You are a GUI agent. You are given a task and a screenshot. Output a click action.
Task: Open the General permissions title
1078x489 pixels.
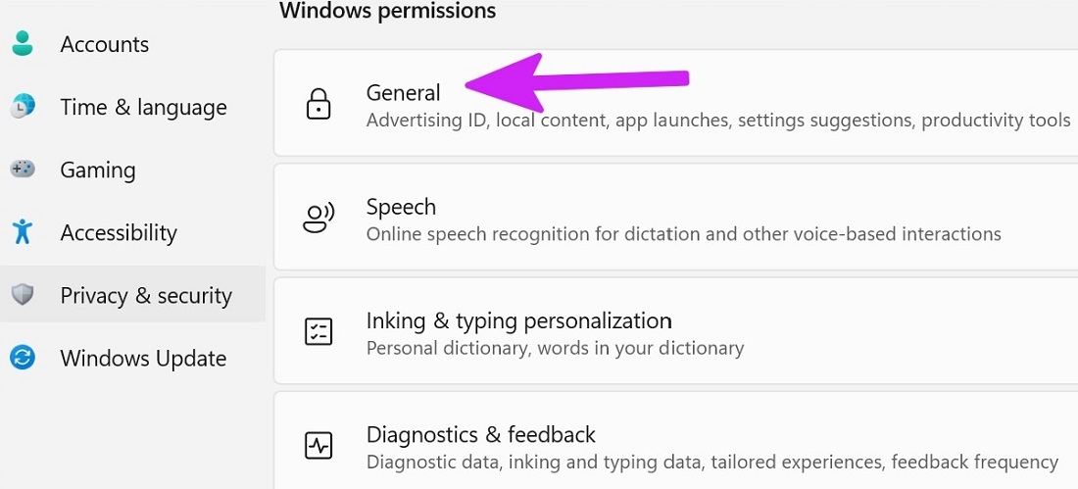click(x=403, y=93)
